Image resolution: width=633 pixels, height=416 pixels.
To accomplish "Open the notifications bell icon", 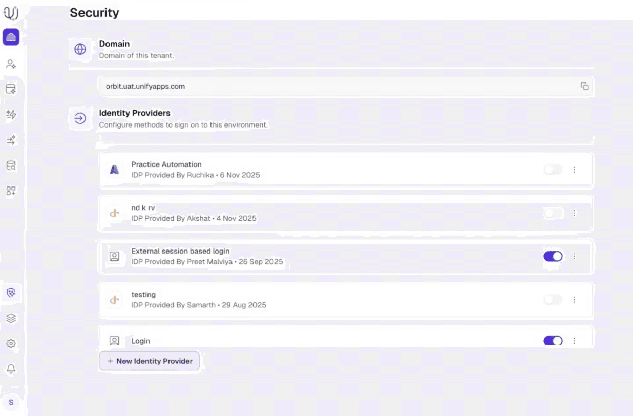I will click(x=11, y=369).
